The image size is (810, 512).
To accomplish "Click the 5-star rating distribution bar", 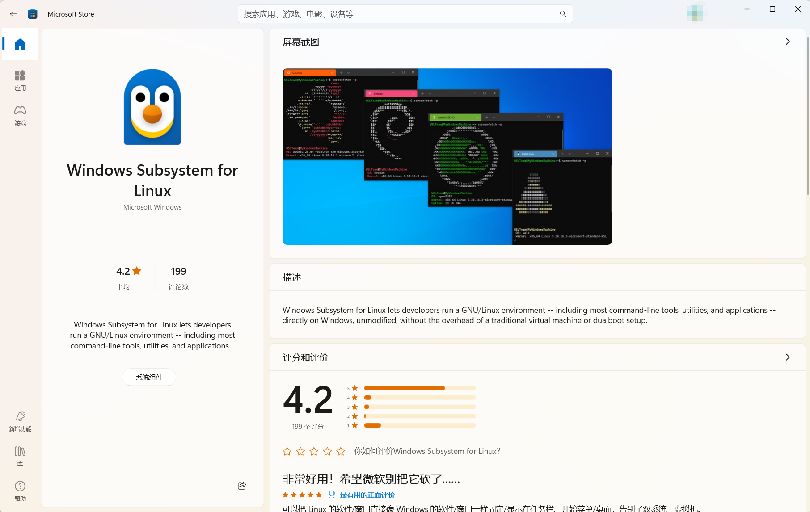I will tap(420, 388).
